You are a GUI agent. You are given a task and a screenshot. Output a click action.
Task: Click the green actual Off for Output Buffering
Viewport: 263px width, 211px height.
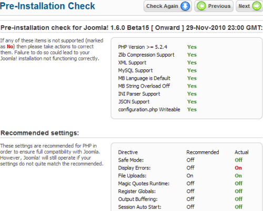point(239,199)
